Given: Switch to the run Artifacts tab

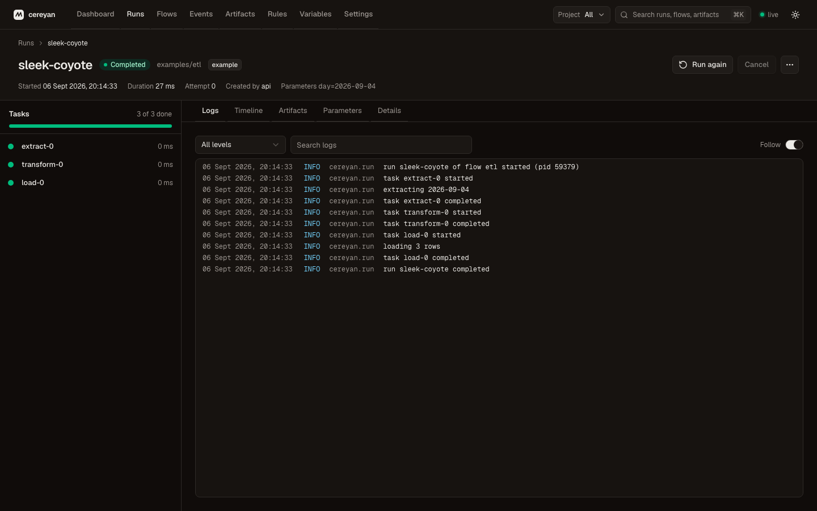Looking at the screenshot, I should 293,111.
